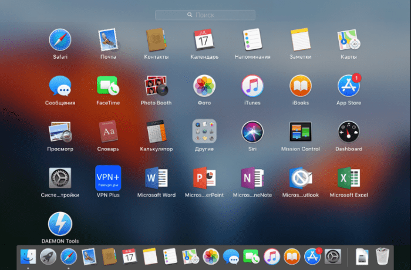This screenshot has height=270, width=411.
Task: Open Safari from the Dock
Action: coord(69,256)
